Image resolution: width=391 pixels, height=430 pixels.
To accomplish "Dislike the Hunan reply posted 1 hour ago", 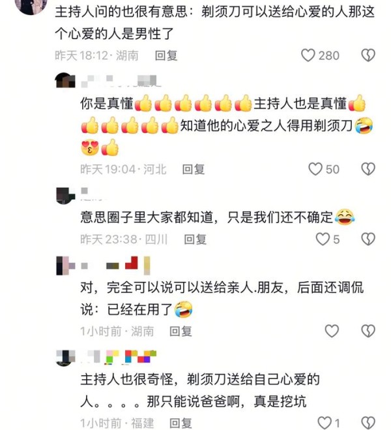I will pos(368,331).
